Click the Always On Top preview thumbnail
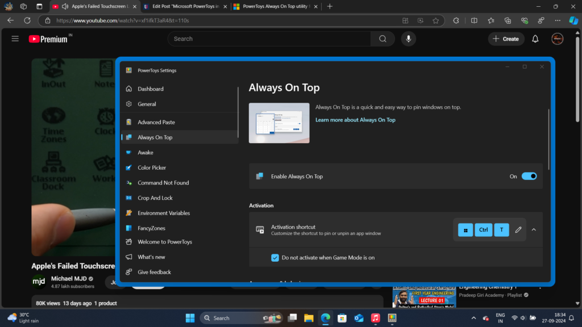The width and height of the screenshot is (582, 327). pos(279,123)
